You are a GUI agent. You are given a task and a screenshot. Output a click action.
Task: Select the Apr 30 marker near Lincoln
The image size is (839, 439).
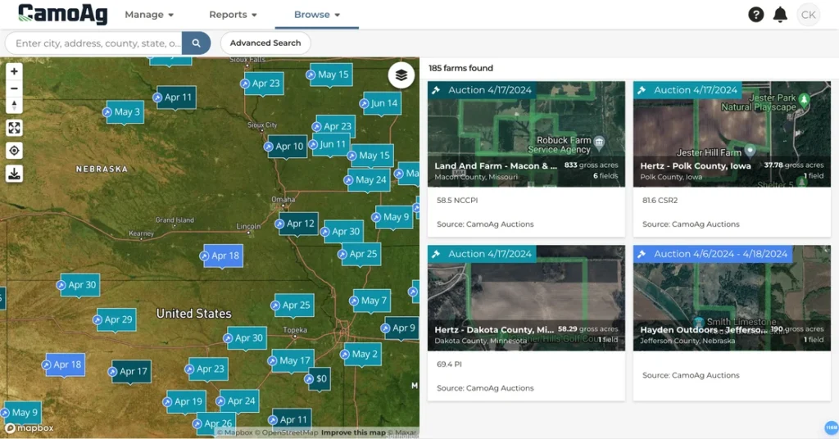click(343, 232)
